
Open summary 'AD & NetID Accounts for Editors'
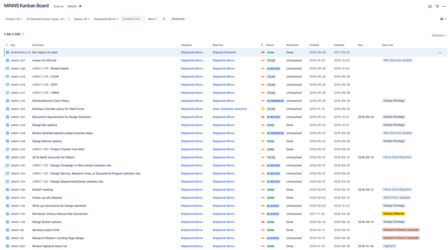(53, 157)
